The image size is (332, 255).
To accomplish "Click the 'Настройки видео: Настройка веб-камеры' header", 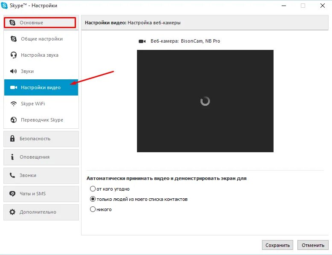I will [x=133, y=23].
